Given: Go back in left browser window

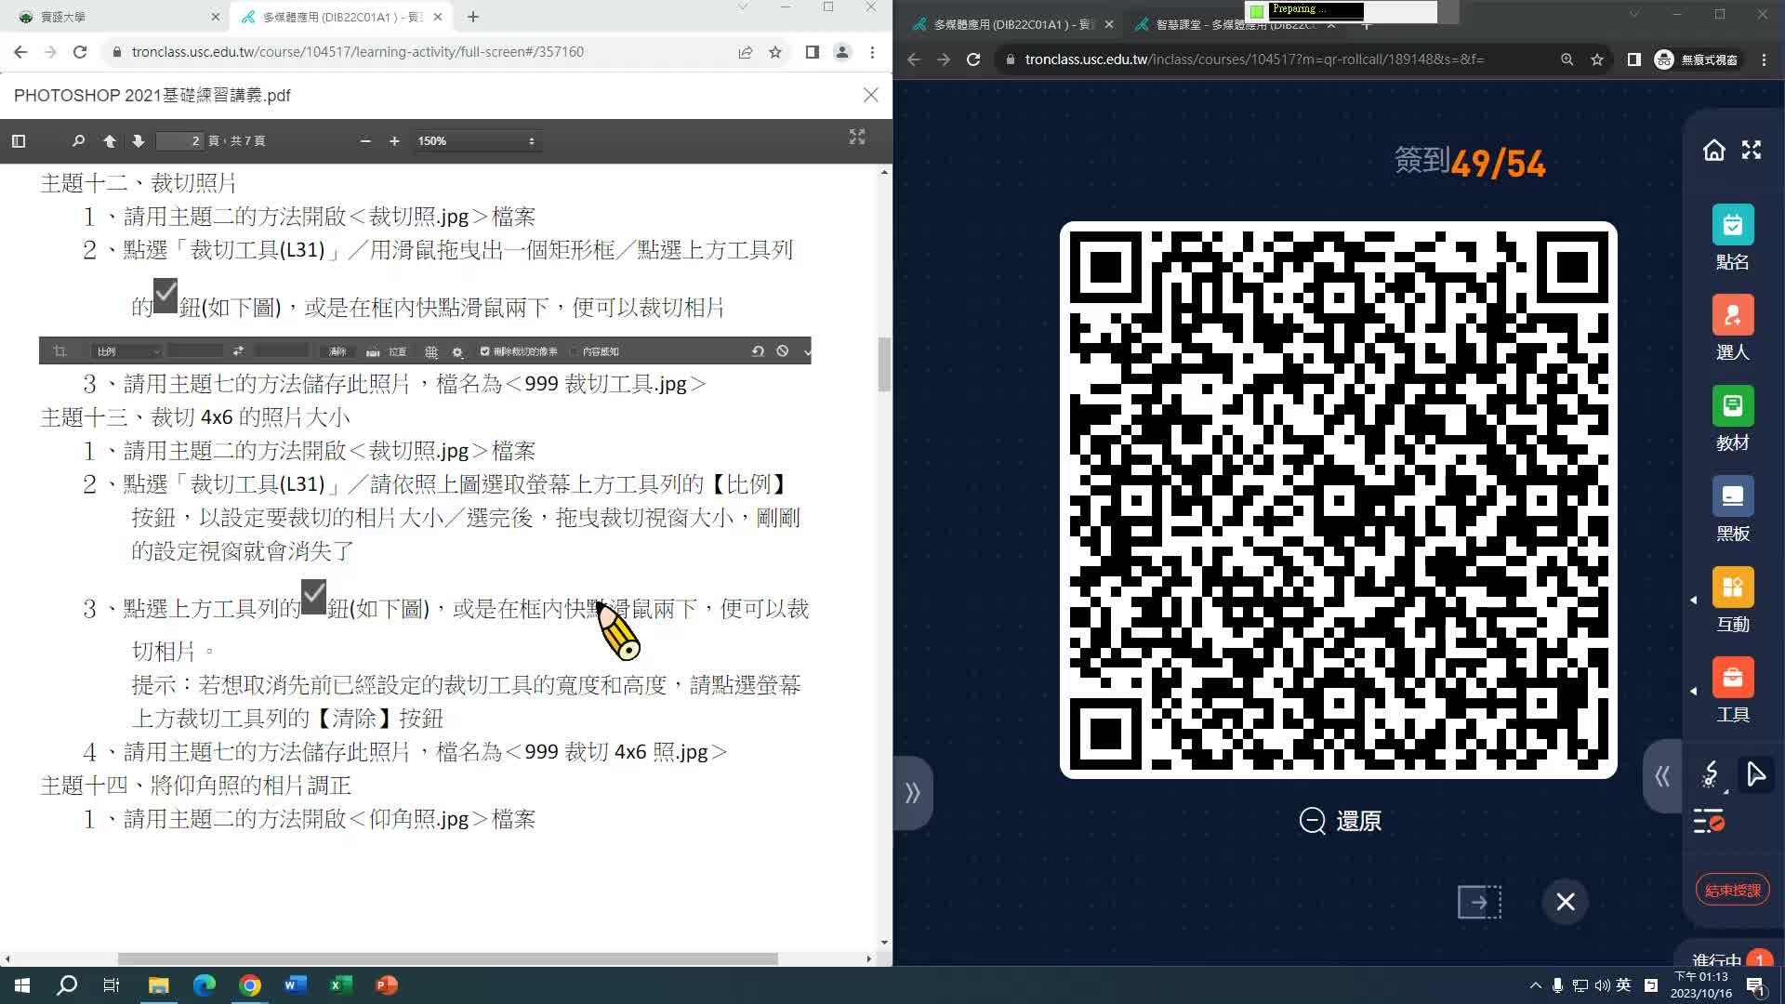Looking at the screenshot, I should click(20, 52).
